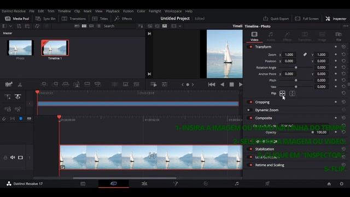The height and width of the screenshot is (197, 350).
Task: Click the Quick Export button
Action: (x=276, y=19)
